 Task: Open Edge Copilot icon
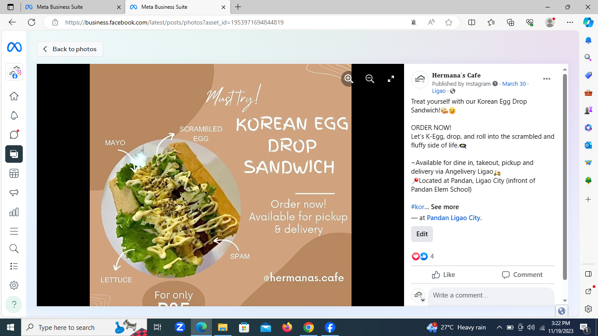click(588, 22)
